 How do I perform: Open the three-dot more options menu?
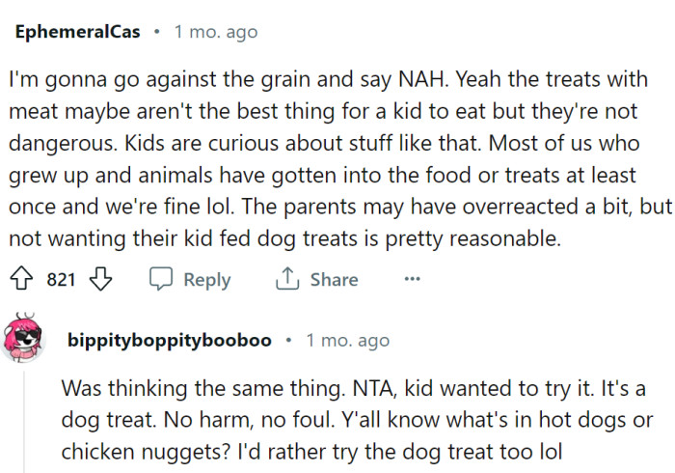pyautogui.click(x=412, y=279)
